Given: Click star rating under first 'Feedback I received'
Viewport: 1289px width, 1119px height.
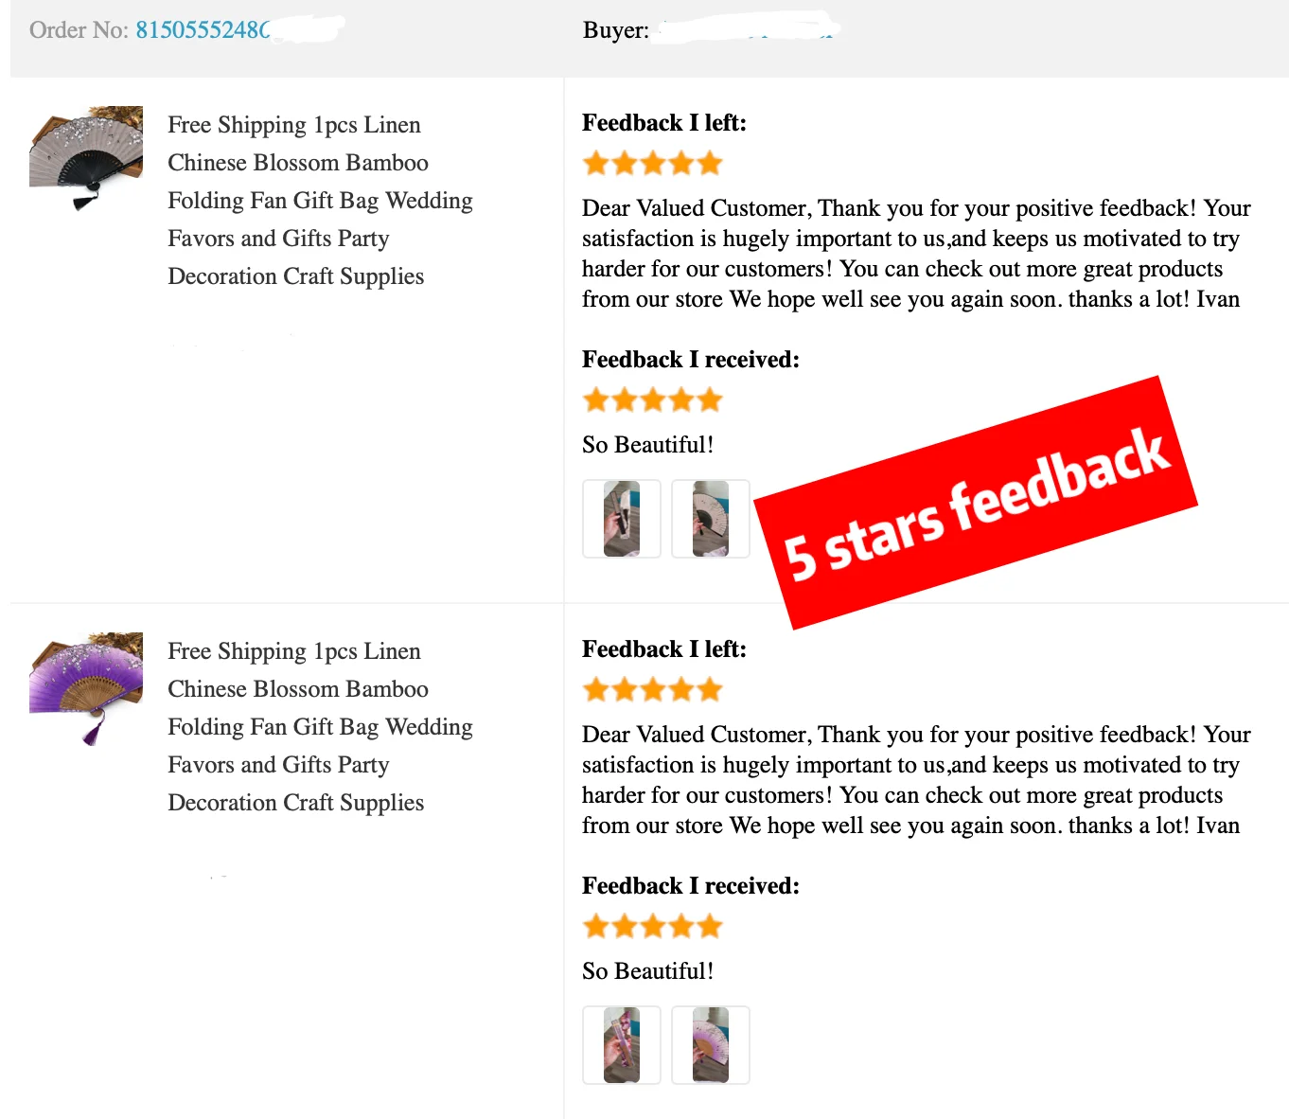Looking at the screenshot, I should tap(653, 400).
